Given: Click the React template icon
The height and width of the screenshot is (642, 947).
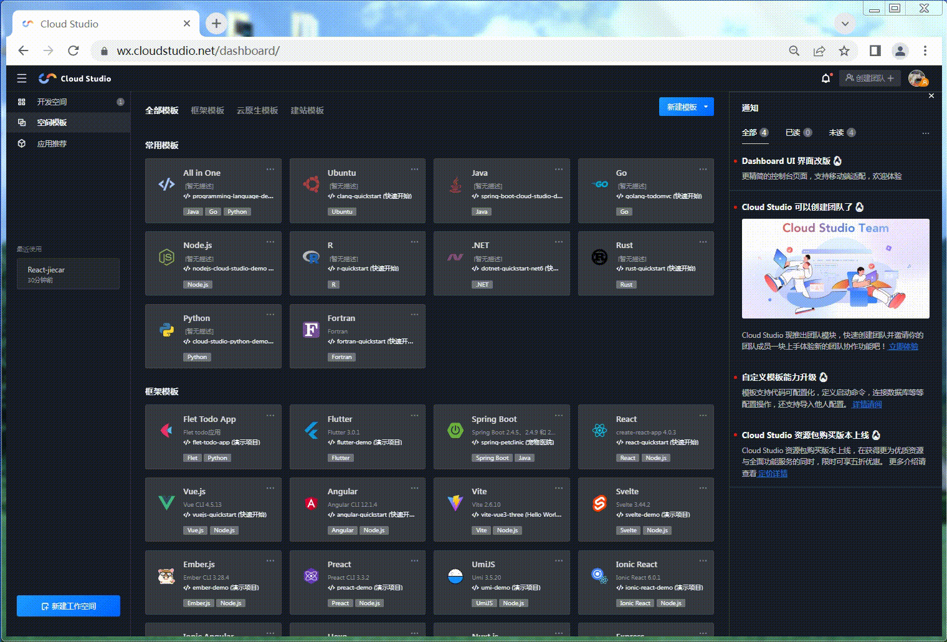Looking at the screenshot, I should tap(599, 430).
